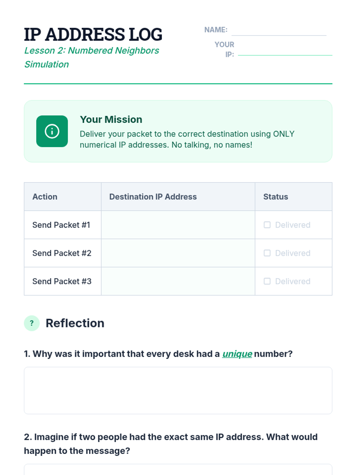
Task: Check Delivered for Send Packet #2
Action: point(267,253)
